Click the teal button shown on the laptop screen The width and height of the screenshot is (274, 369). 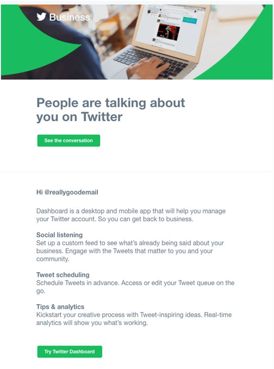coord(190,20)
